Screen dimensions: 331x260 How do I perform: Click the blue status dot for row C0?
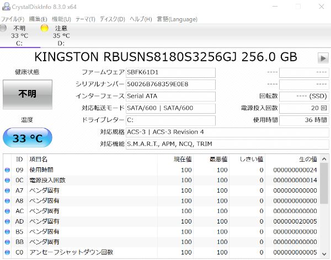click(7, 252)
